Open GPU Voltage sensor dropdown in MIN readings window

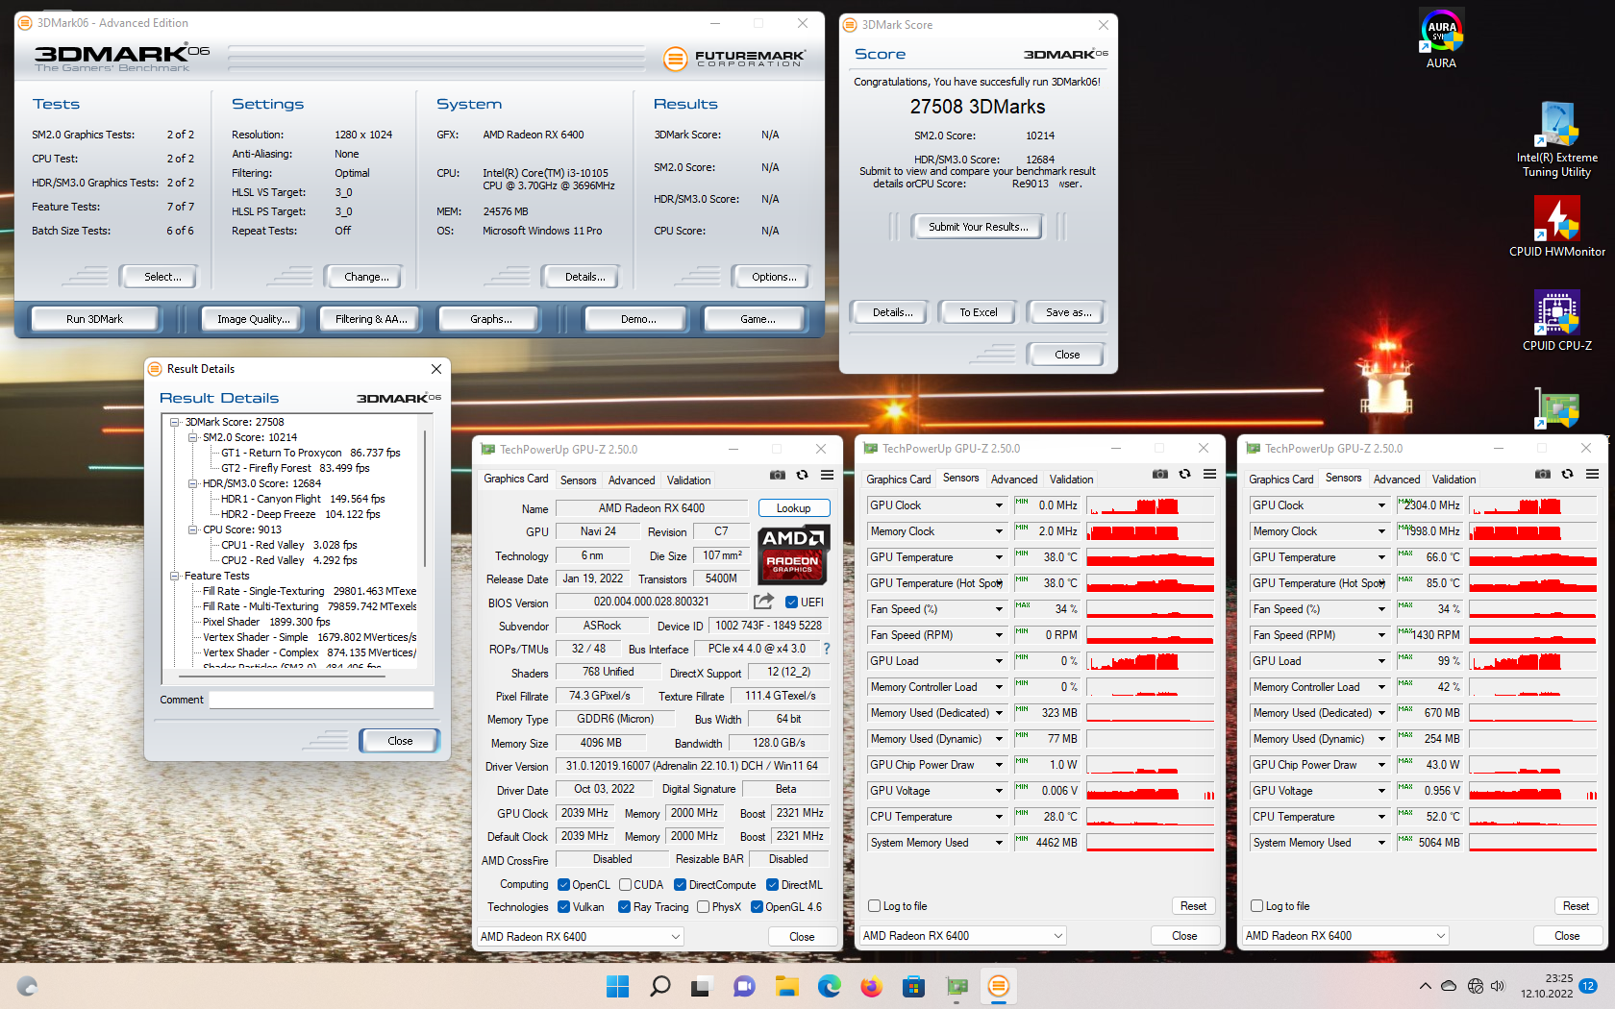[999, 791]
